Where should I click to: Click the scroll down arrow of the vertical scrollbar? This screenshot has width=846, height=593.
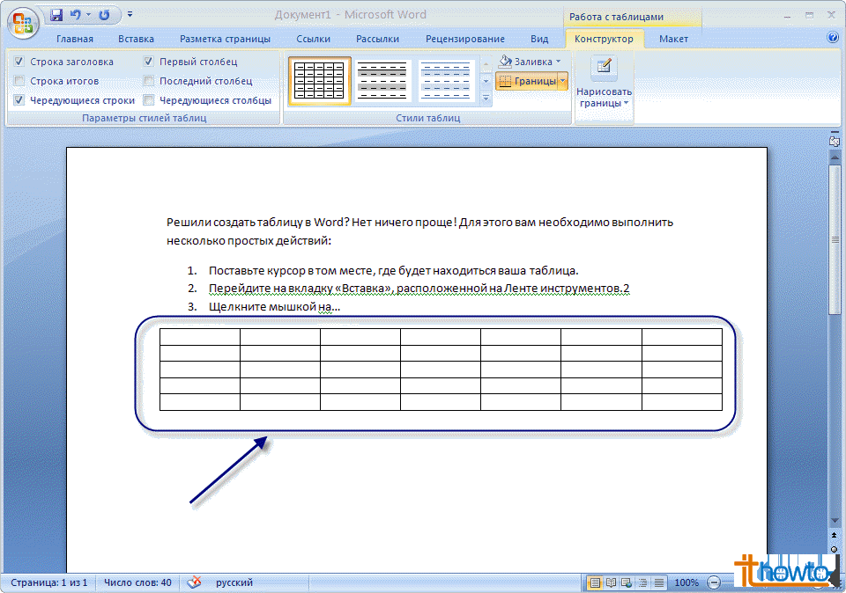coord(835,521)
